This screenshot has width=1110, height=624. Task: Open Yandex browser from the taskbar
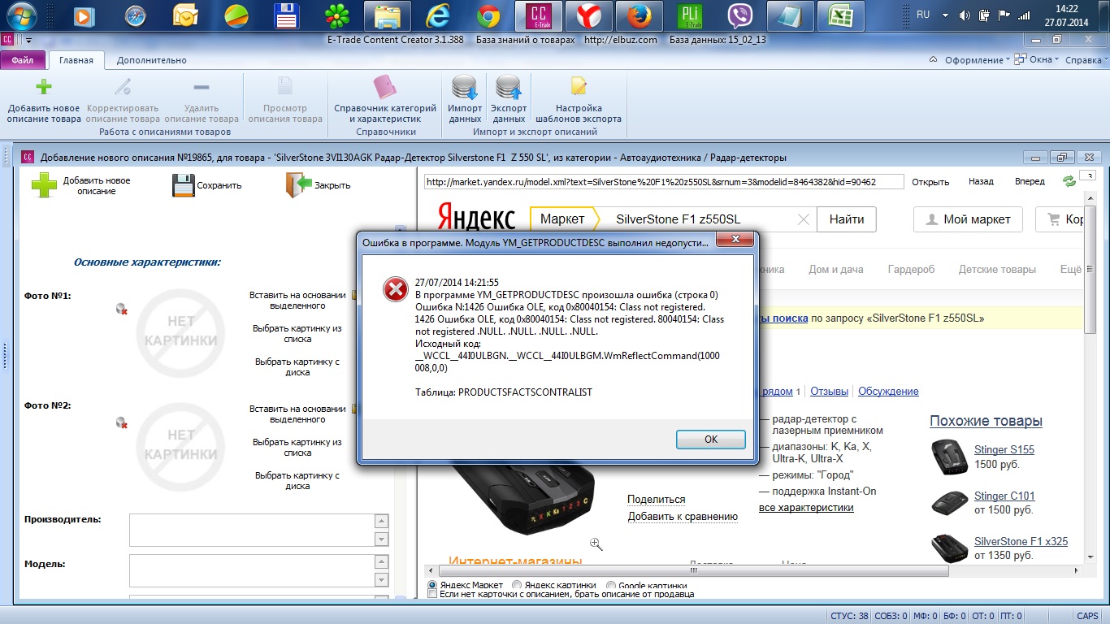[x=589, y=15]
